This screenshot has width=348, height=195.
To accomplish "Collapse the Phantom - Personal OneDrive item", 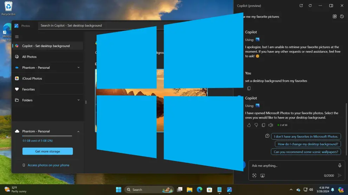I will (78, 68).
